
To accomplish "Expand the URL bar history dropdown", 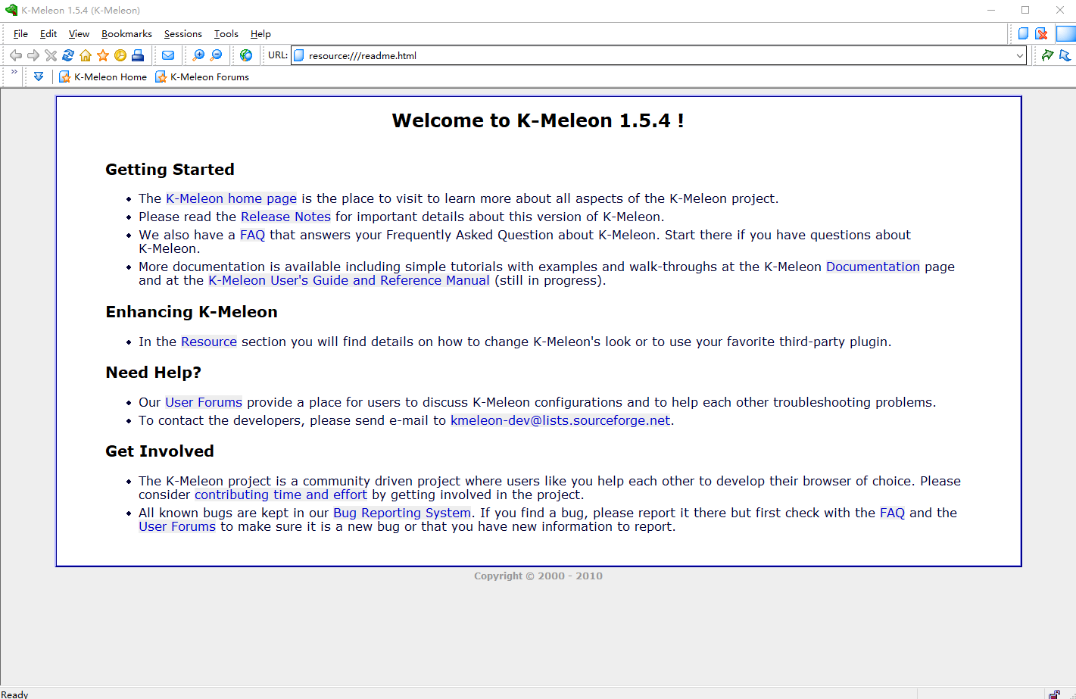I will point(1019,55).
